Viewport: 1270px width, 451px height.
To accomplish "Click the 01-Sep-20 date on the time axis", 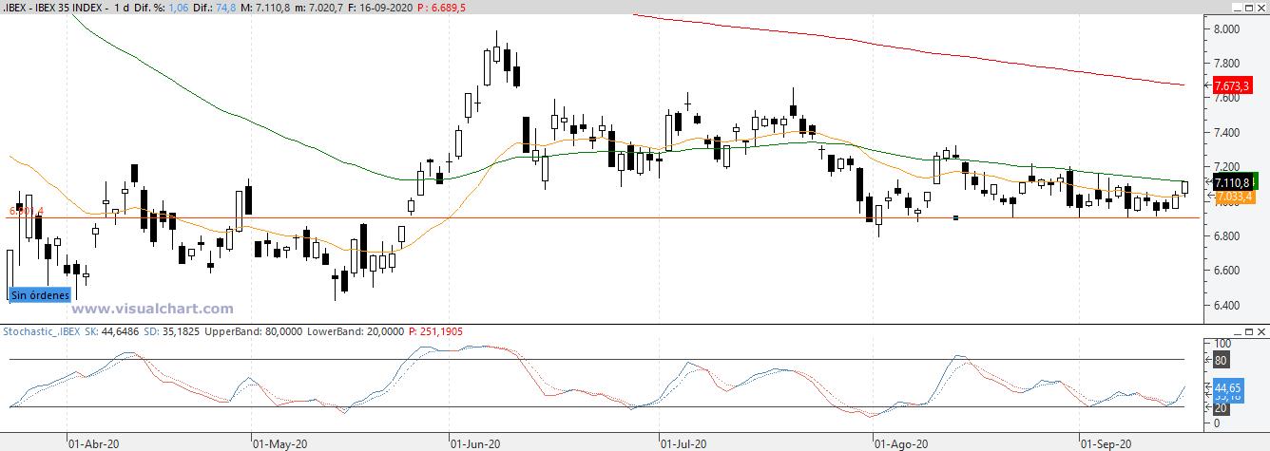I will point(1107,442).
